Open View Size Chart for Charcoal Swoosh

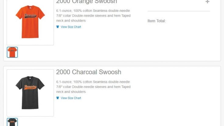pos(71,98)
